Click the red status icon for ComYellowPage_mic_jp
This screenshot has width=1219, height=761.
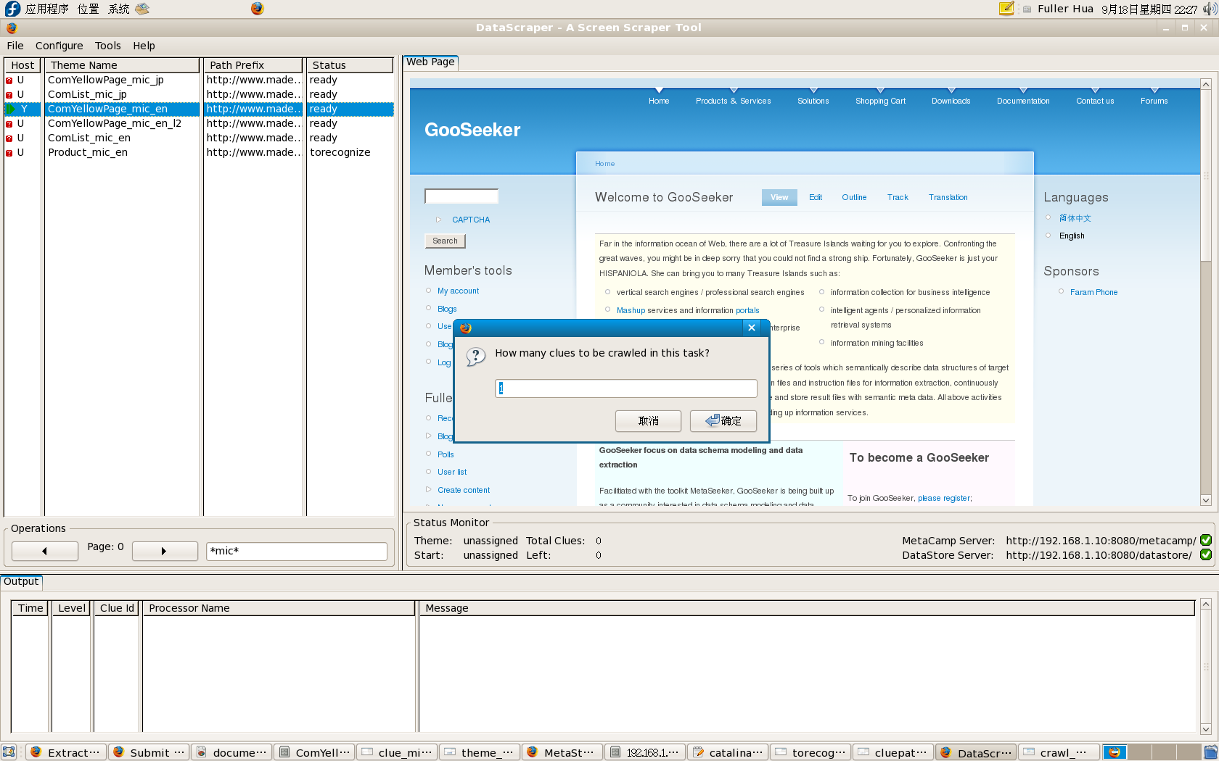coord(9,80)
